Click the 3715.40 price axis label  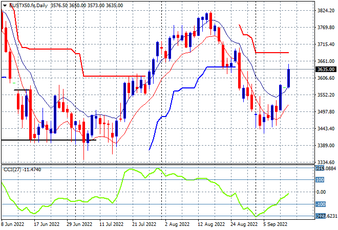326,44
